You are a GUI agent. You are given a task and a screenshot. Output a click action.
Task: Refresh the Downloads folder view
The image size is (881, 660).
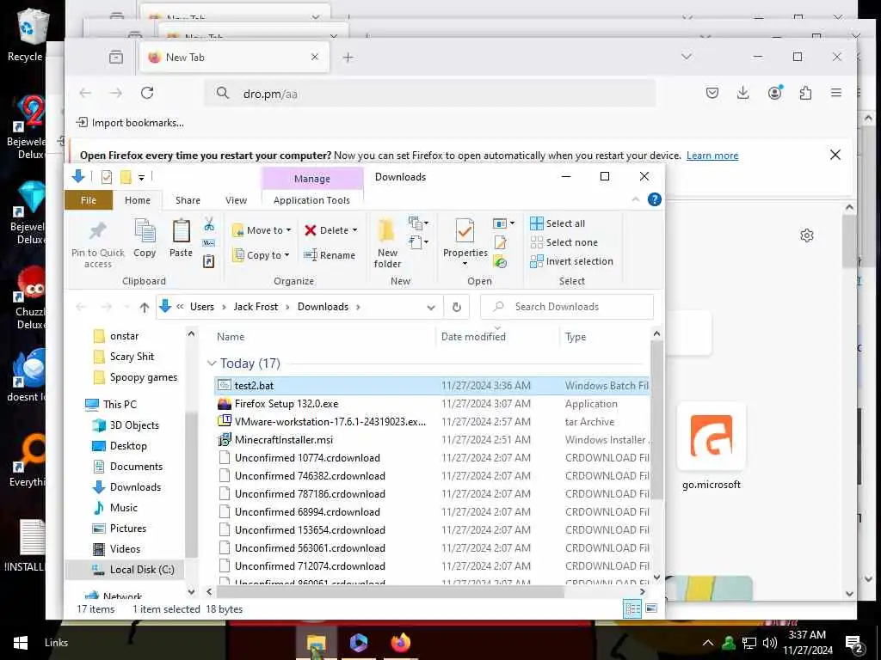pos(456,307)
